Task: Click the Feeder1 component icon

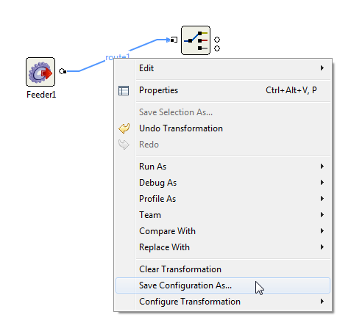Action: tap(40, 72)
